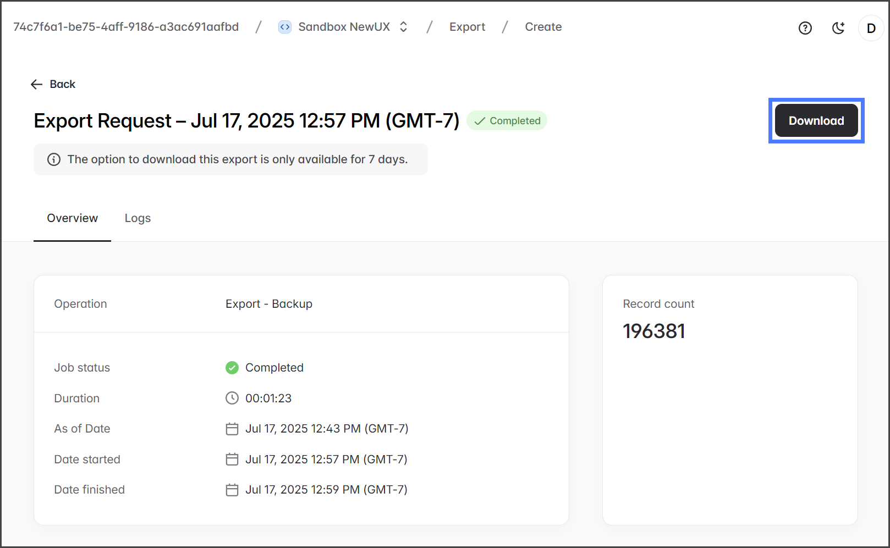The image size is (890, 548).
Task: Click the Date finished calendar icon
Action: click(x=232, y=490)
